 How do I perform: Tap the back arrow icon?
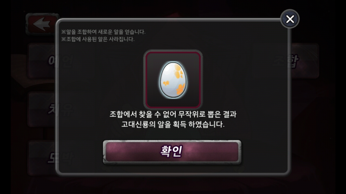(x=42, y=24)
